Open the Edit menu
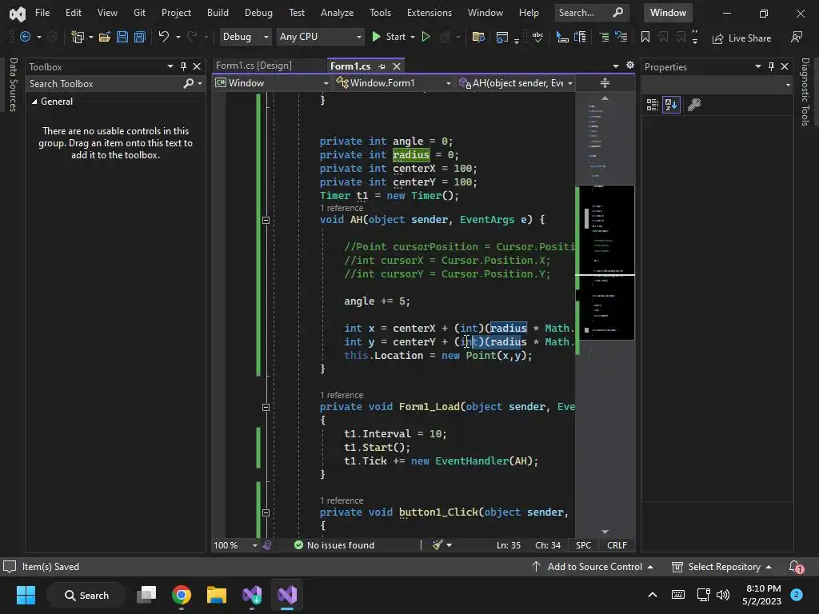Screen dimensions: 819x614 tap(73, 13)
